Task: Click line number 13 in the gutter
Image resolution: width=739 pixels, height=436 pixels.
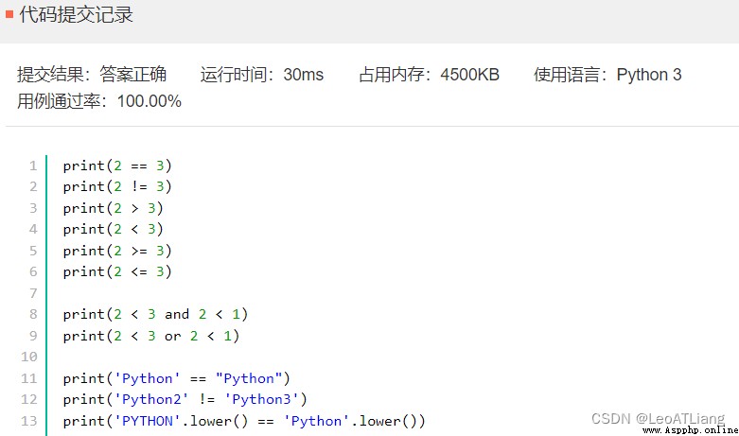Action: [x=28, y=421]
